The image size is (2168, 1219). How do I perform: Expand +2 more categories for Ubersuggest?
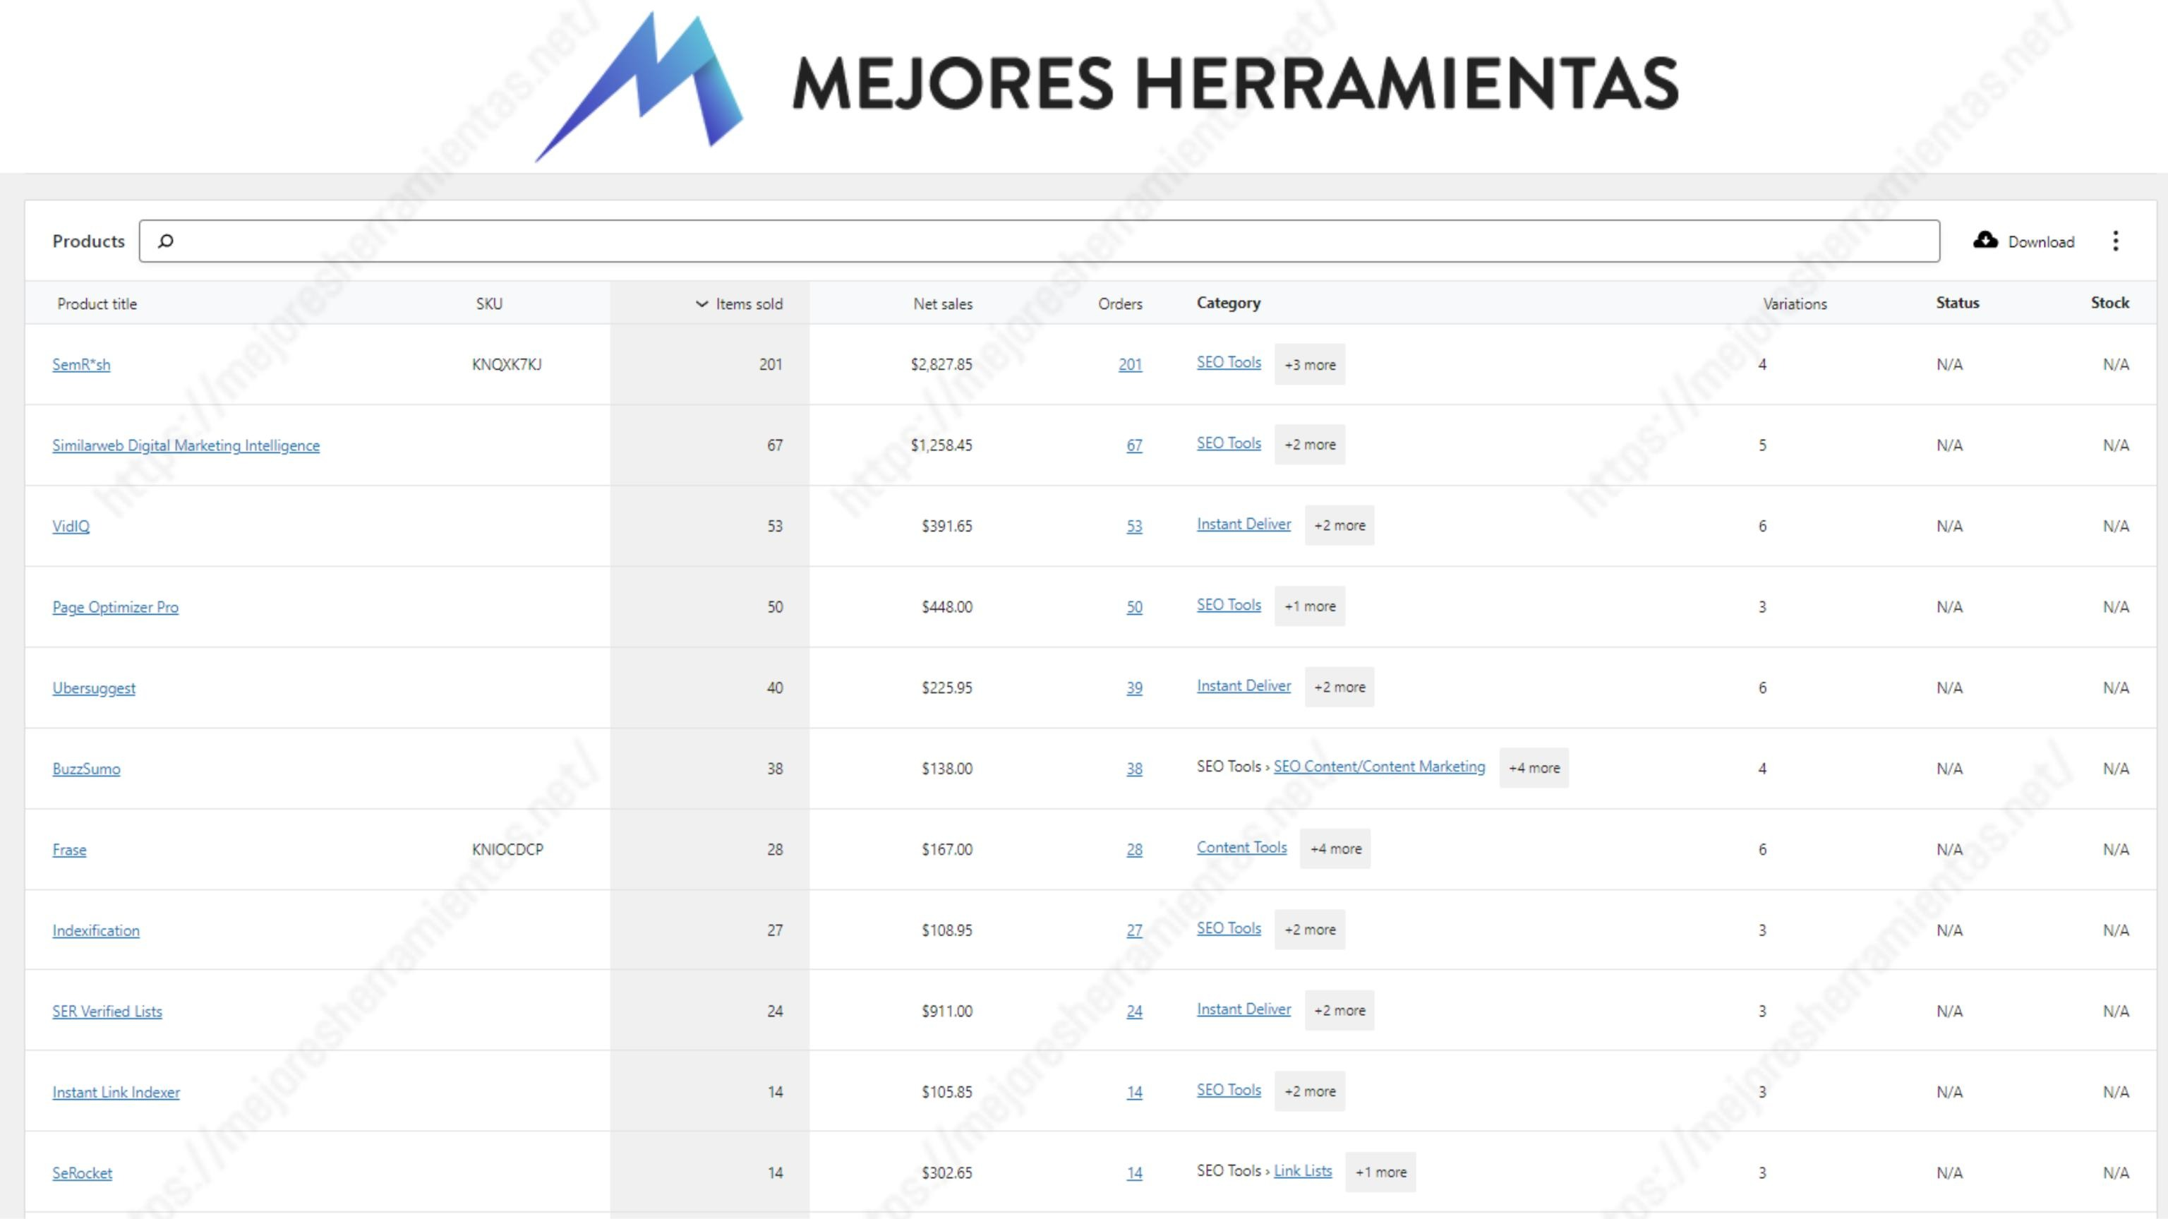[1340, 687]
